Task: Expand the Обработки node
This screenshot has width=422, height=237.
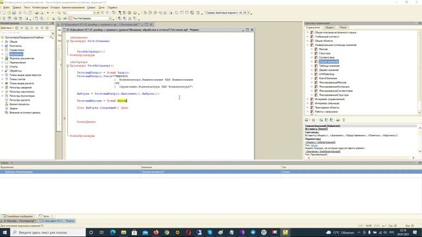Action: coord(3,71)
